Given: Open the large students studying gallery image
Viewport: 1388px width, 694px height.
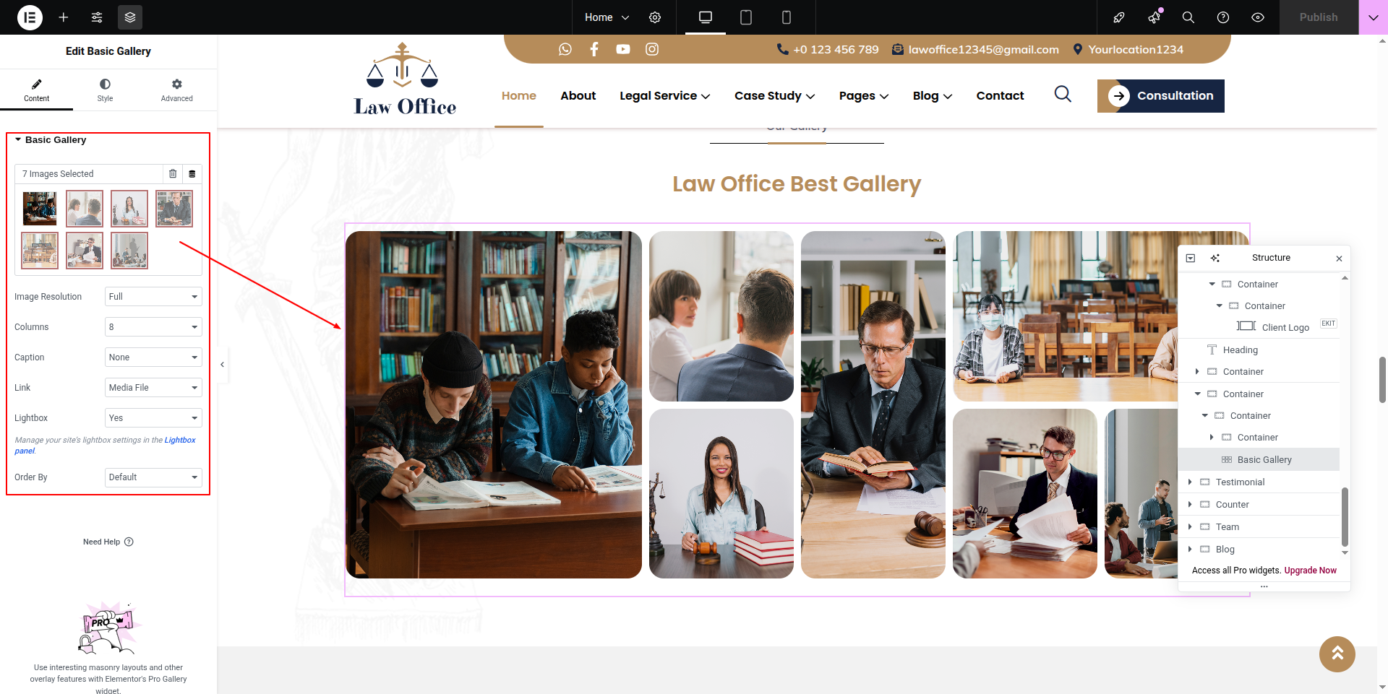Looking at the screenshot, I should click(494, 404).
